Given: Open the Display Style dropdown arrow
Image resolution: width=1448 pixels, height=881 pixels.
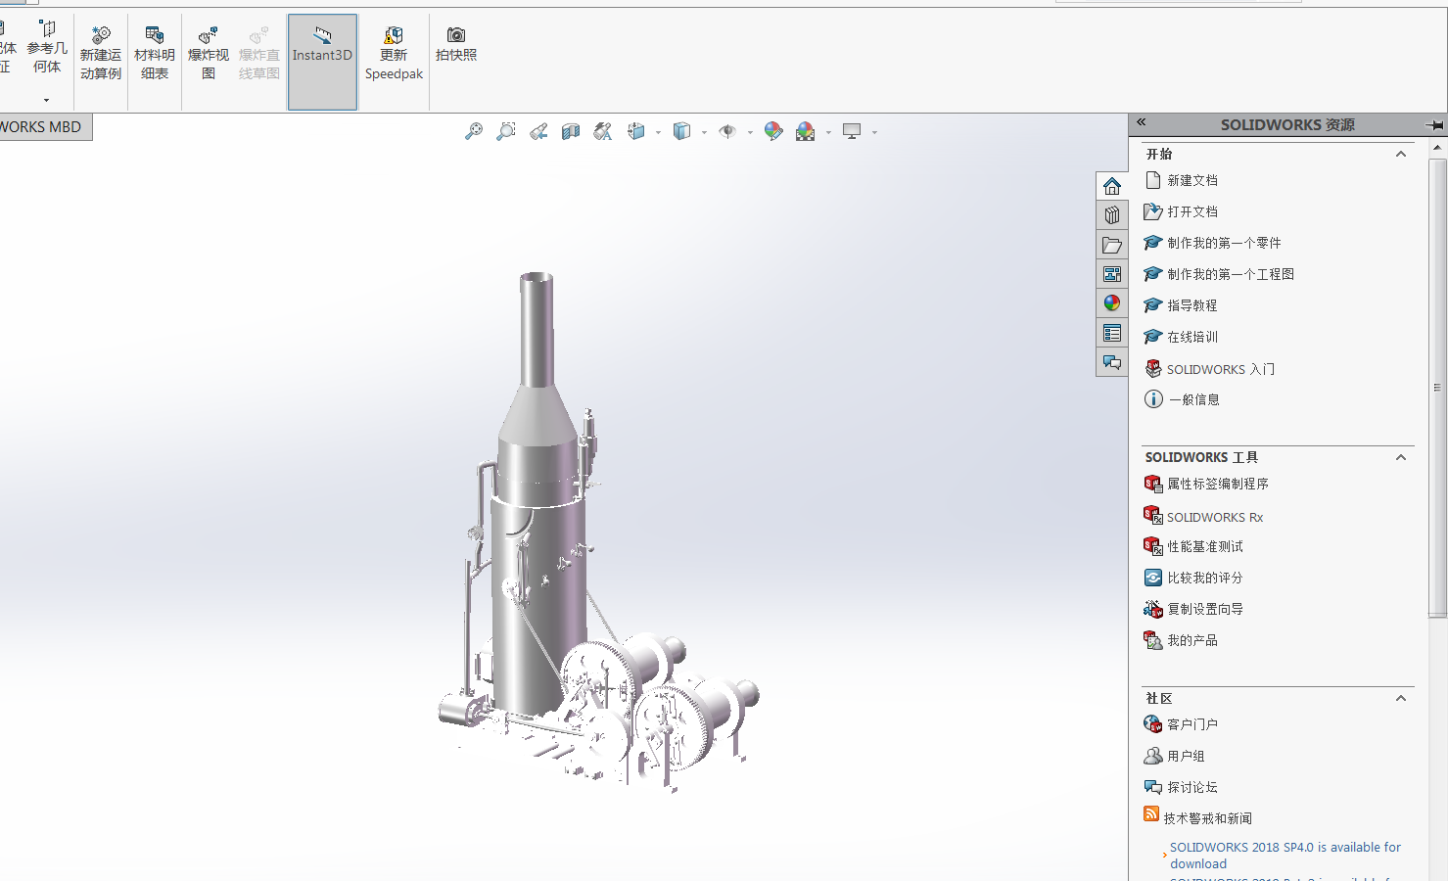Looking at the screenshot, I should click(x=704, y=132).
